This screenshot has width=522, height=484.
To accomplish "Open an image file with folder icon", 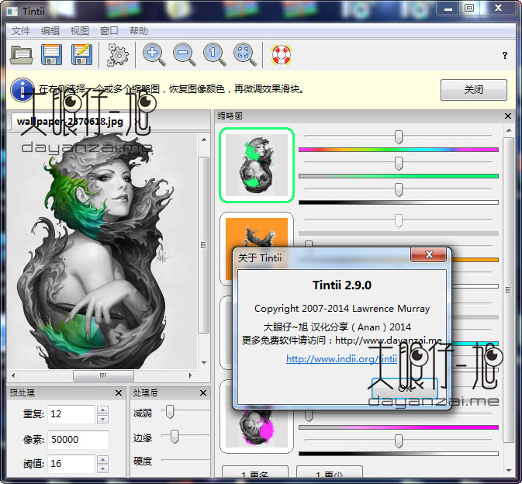I will 21,55.
